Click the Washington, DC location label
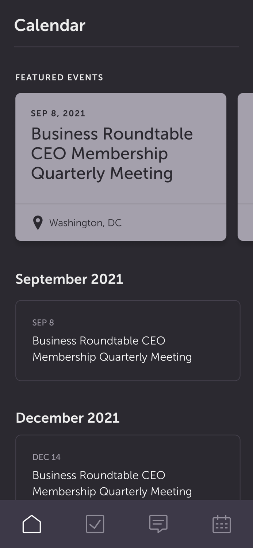The image size is (253, 548). coord(85,222)
